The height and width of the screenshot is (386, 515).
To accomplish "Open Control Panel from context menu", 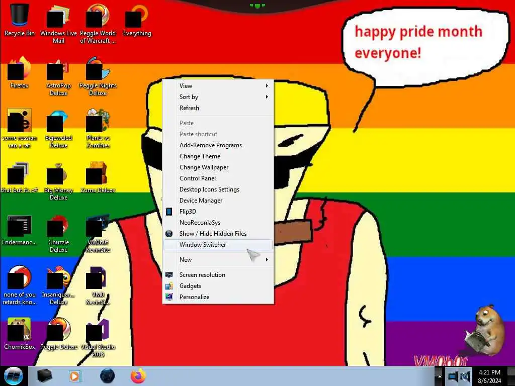I will coord(218,178).
